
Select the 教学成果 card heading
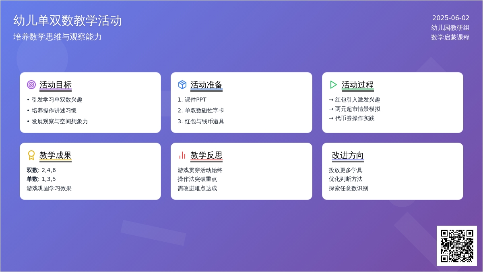pyautogui.click(x=56, y=156)
